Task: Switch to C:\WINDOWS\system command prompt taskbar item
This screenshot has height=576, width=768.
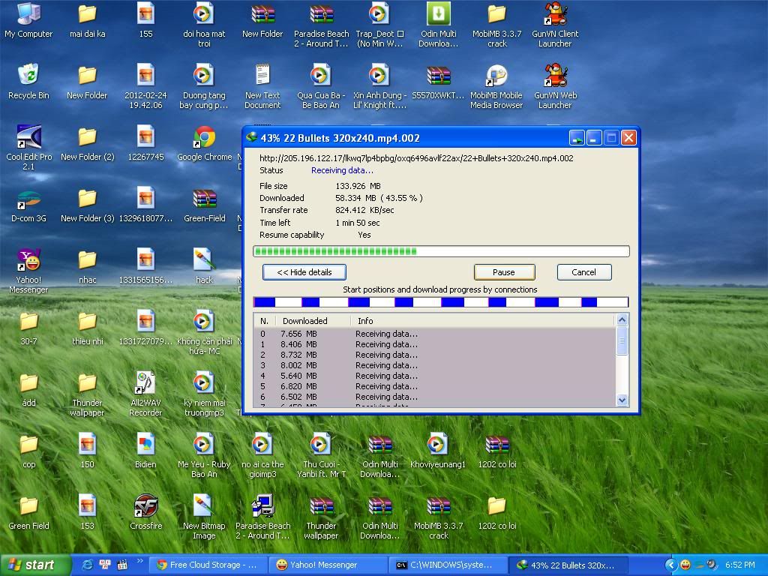Action: coord(448,565)
